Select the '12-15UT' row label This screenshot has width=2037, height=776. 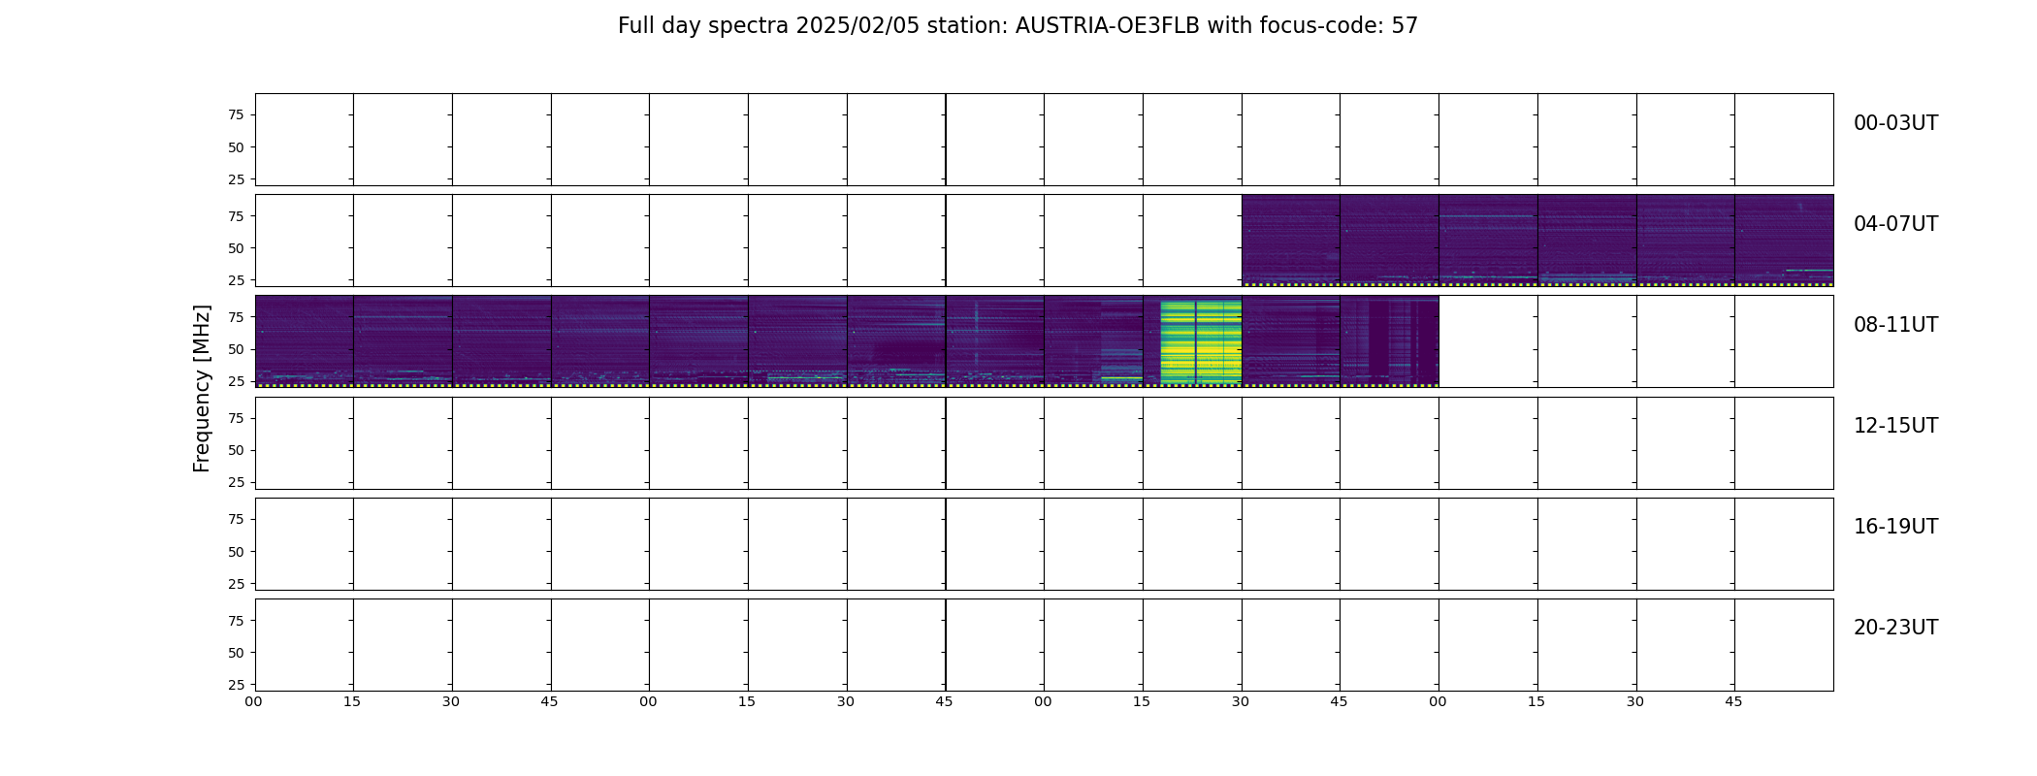coord(1895,426)
